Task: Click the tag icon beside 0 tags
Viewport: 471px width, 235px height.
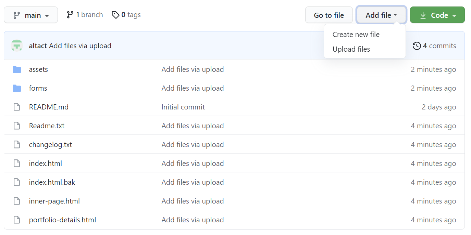Action: (115, 15)
